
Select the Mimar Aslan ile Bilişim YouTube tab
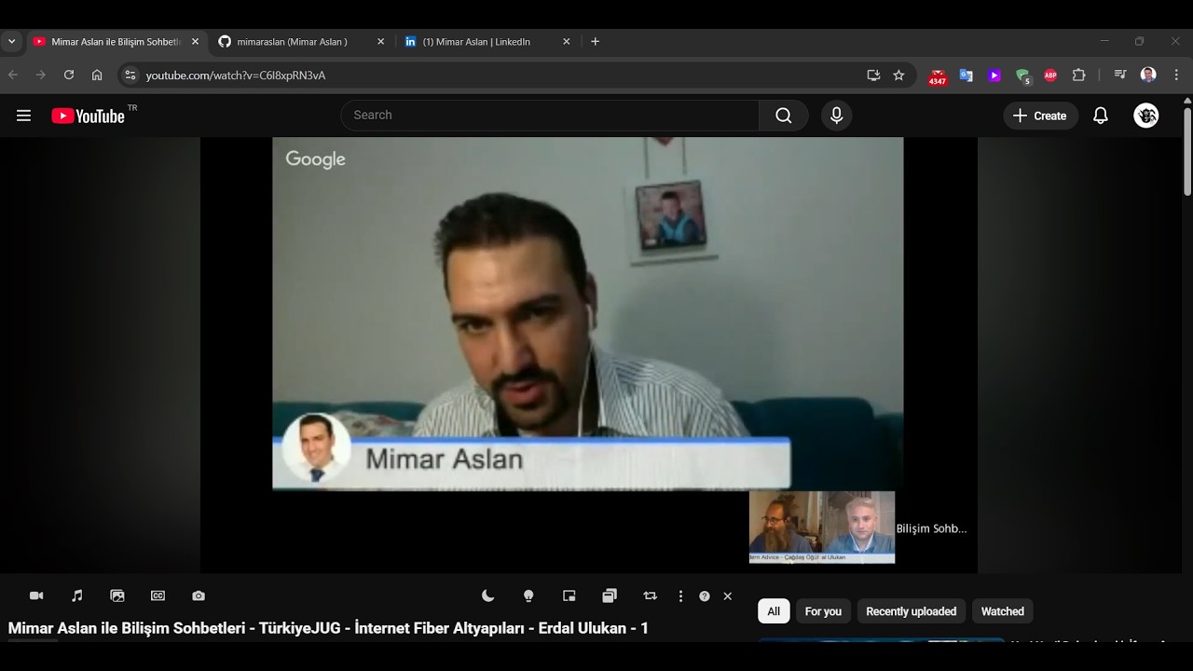115,42
